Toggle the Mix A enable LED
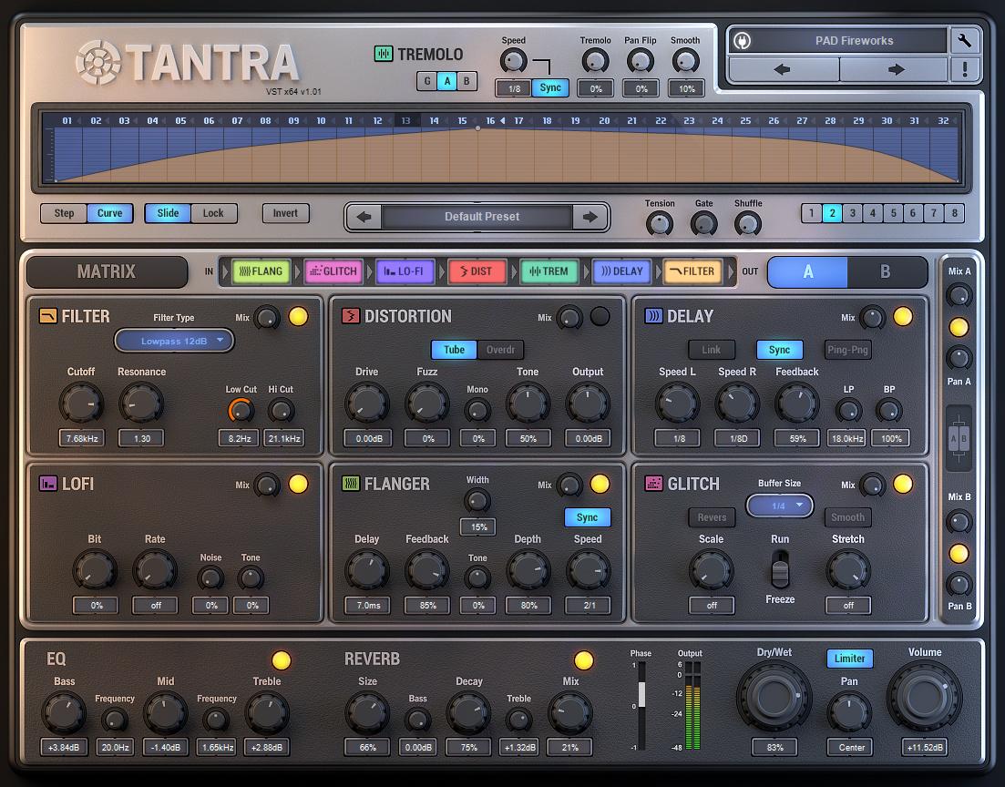 (959, 328)
